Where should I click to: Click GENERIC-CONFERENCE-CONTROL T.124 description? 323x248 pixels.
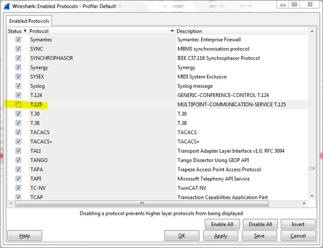pos(223,95)
